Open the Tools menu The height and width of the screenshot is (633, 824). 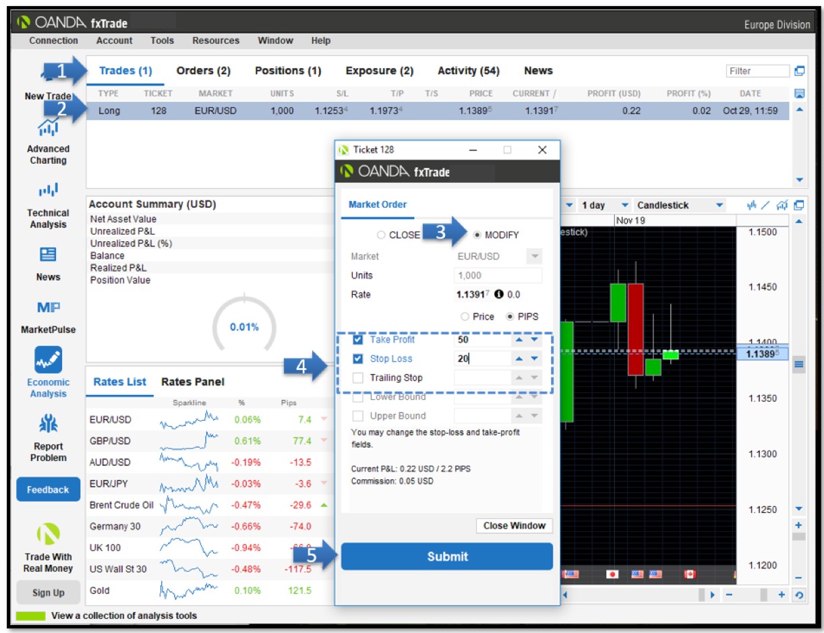pos(162,40)
